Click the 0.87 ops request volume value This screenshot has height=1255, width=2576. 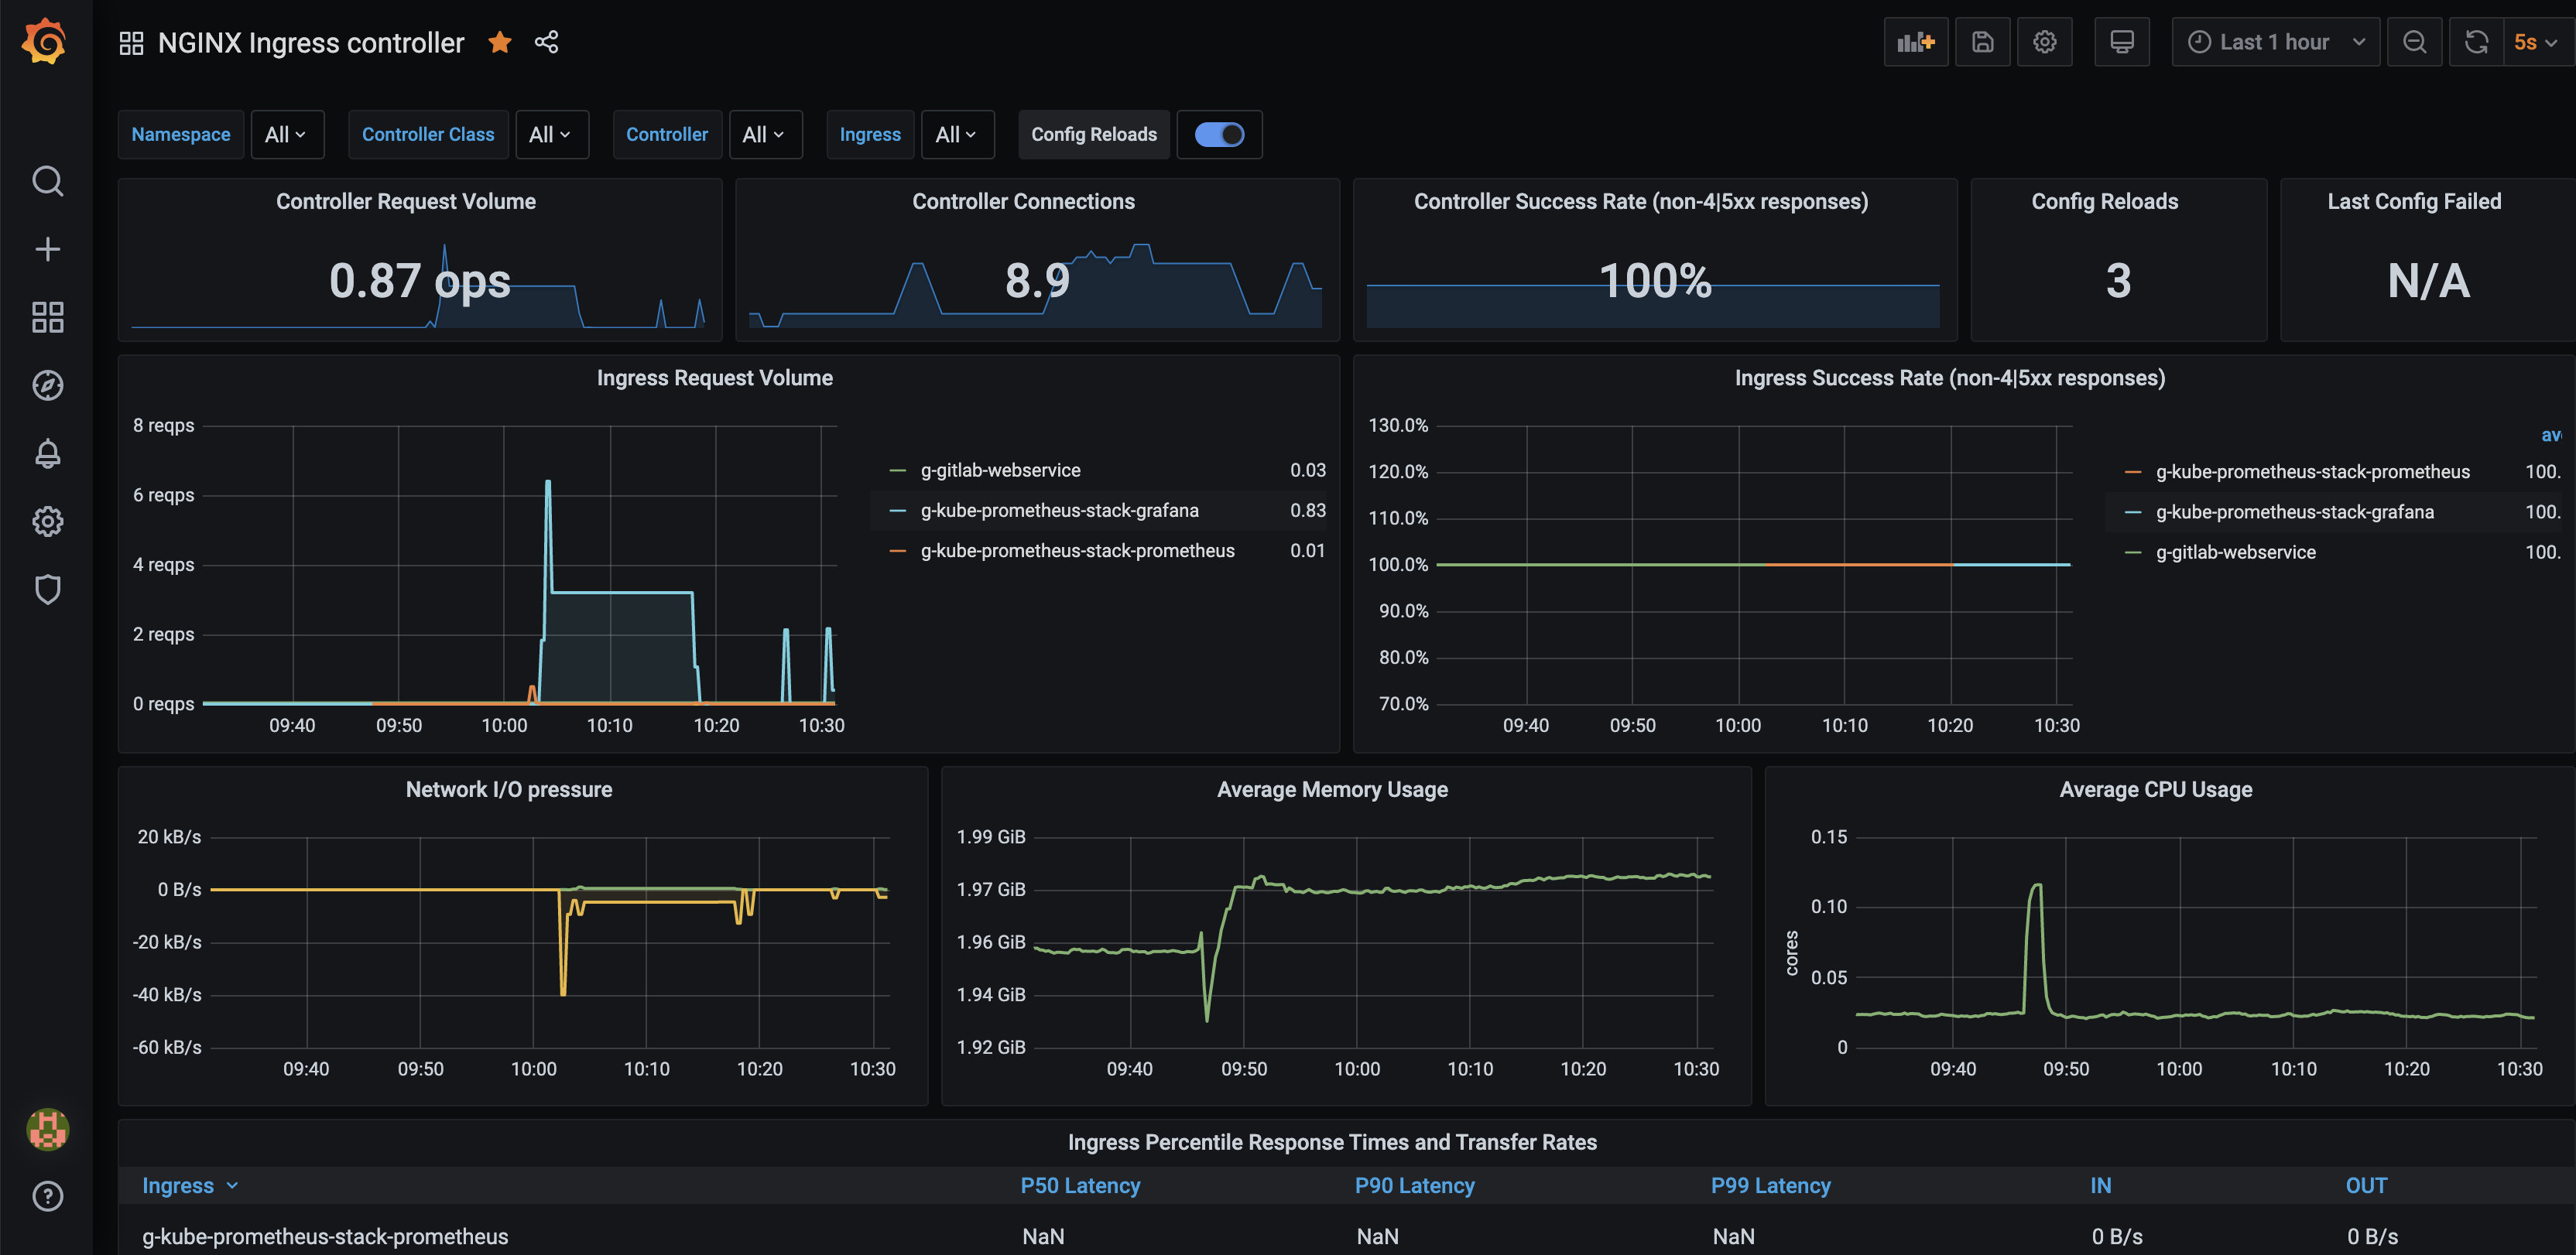pyautogui.click(x=420, y=281)
